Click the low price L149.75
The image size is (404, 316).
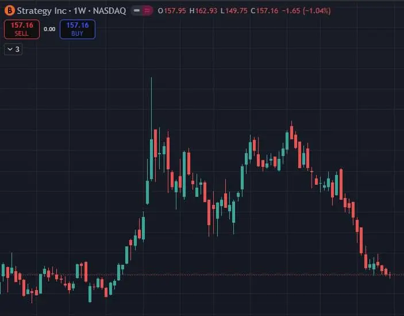[234, 11]
